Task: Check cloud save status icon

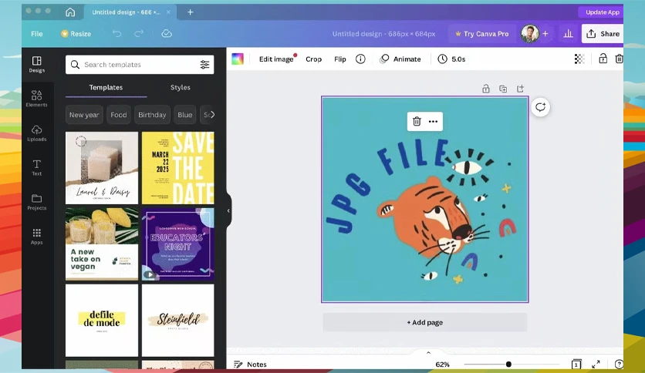Action: (x=167, y=34)
